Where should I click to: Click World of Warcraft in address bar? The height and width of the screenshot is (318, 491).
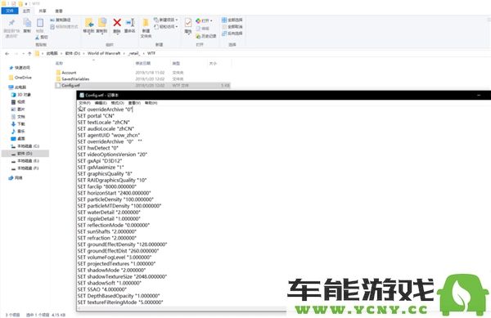click(x=104, y=53)
